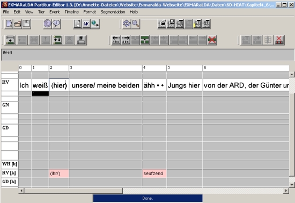Select the pink 'seufzend' annotation cell

[x=154, y=173]
